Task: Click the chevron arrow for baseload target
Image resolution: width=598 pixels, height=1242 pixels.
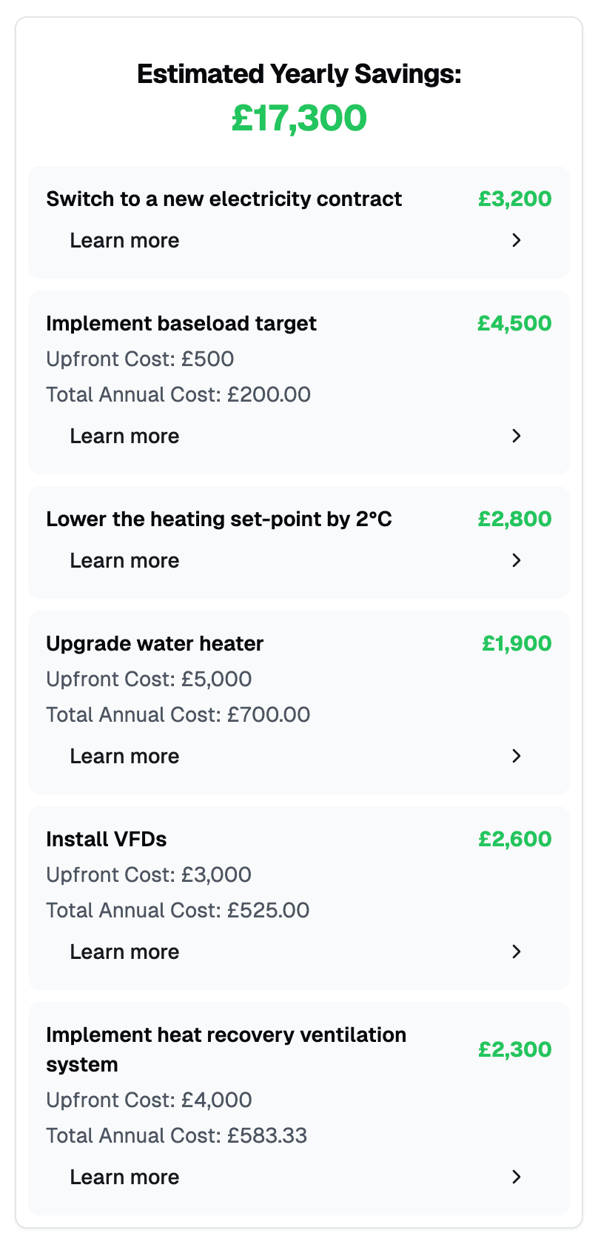Action: tap(517, 436)
